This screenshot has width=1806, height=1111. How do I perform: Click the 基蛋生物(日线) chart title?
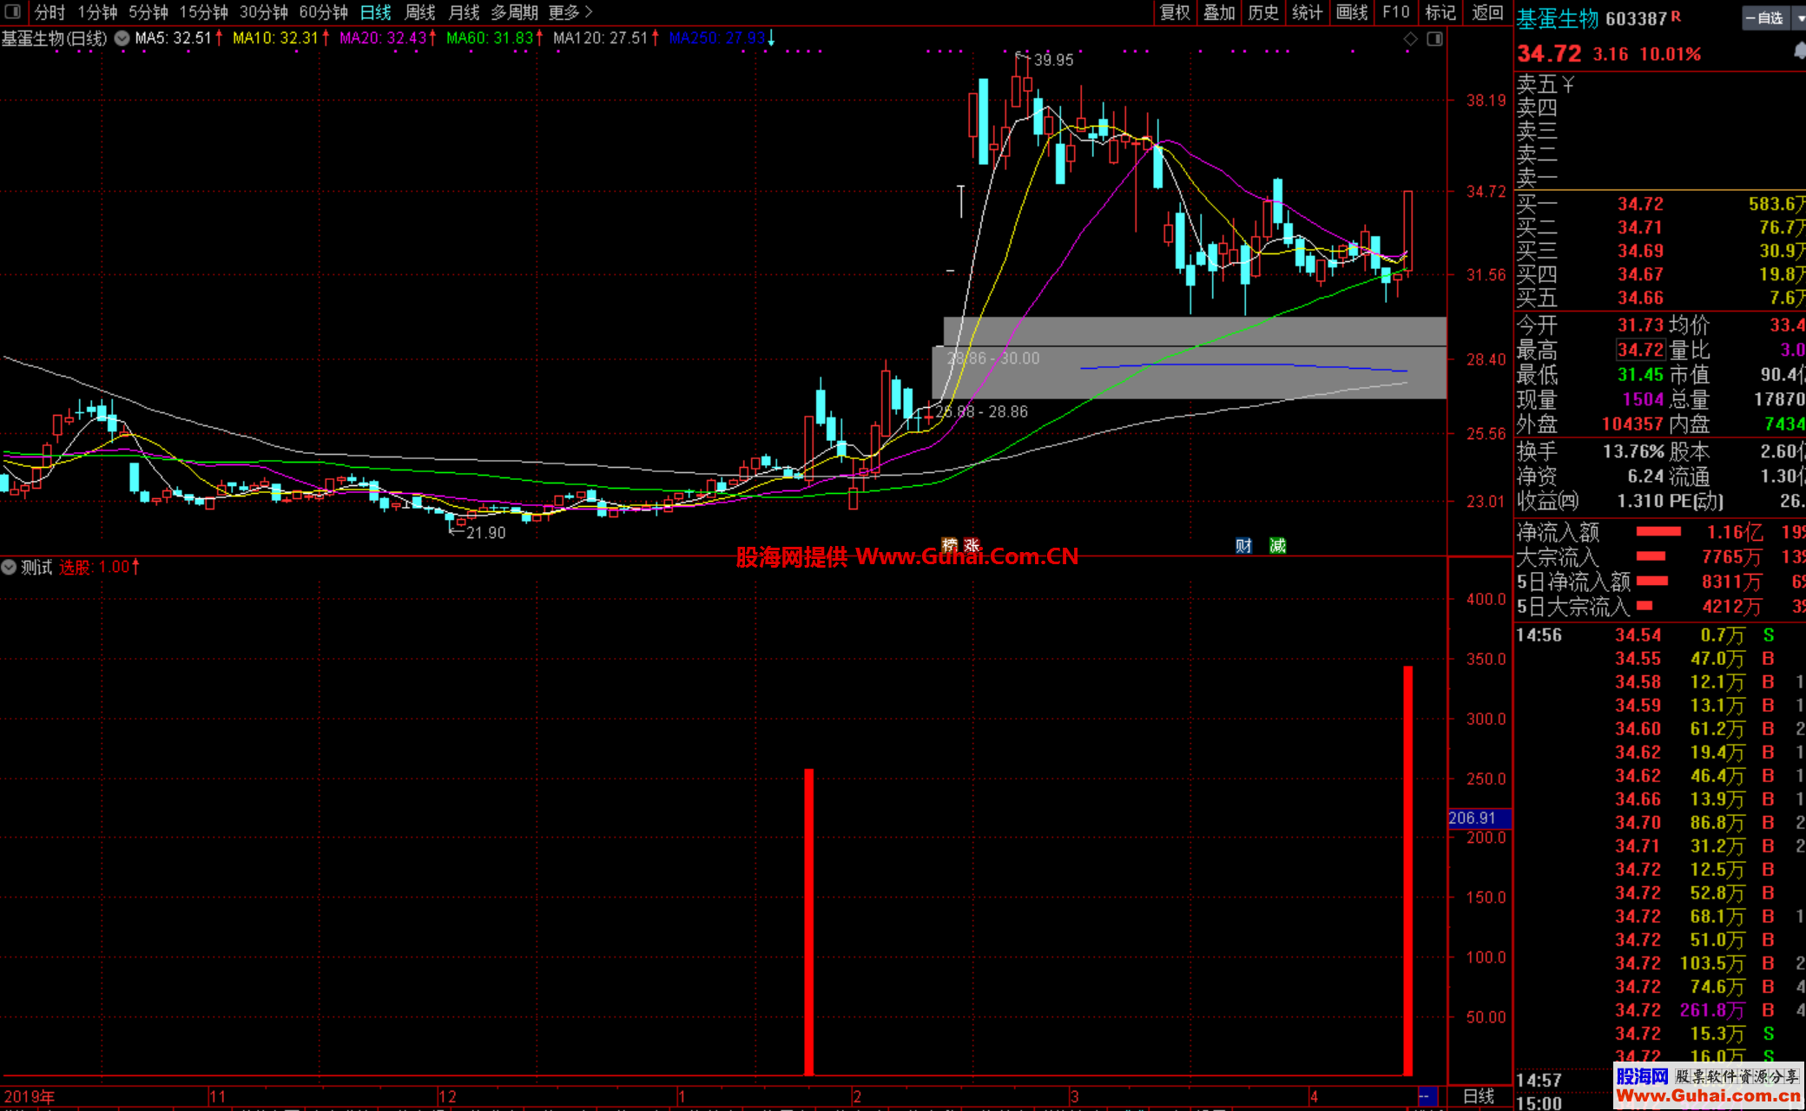(x=54, y=38)
